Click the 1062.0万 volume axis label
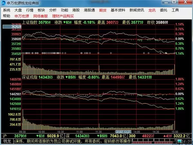Screen dimensions: 193x145 pos(14,114)
